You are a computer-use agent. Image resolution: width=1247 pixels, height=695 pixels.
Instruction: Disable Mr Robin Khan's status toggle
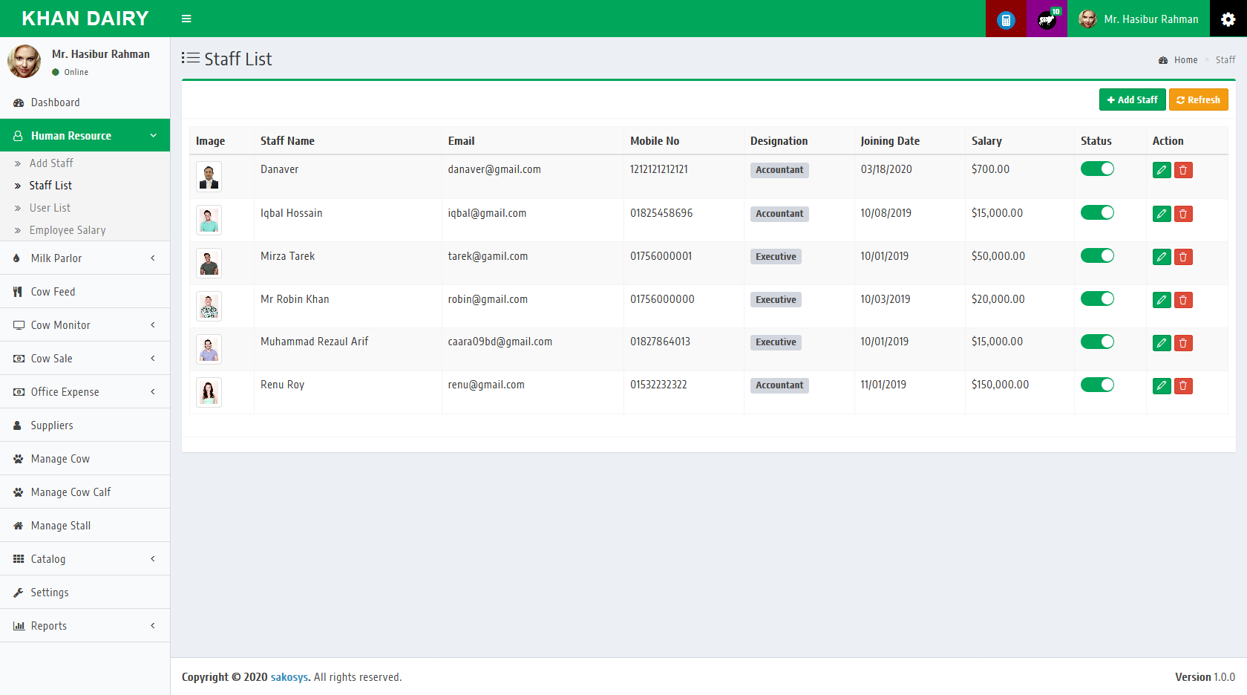(1097, 299)
